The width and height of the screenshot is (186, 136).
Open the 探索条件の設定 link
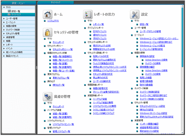click(x=147, y=56)
